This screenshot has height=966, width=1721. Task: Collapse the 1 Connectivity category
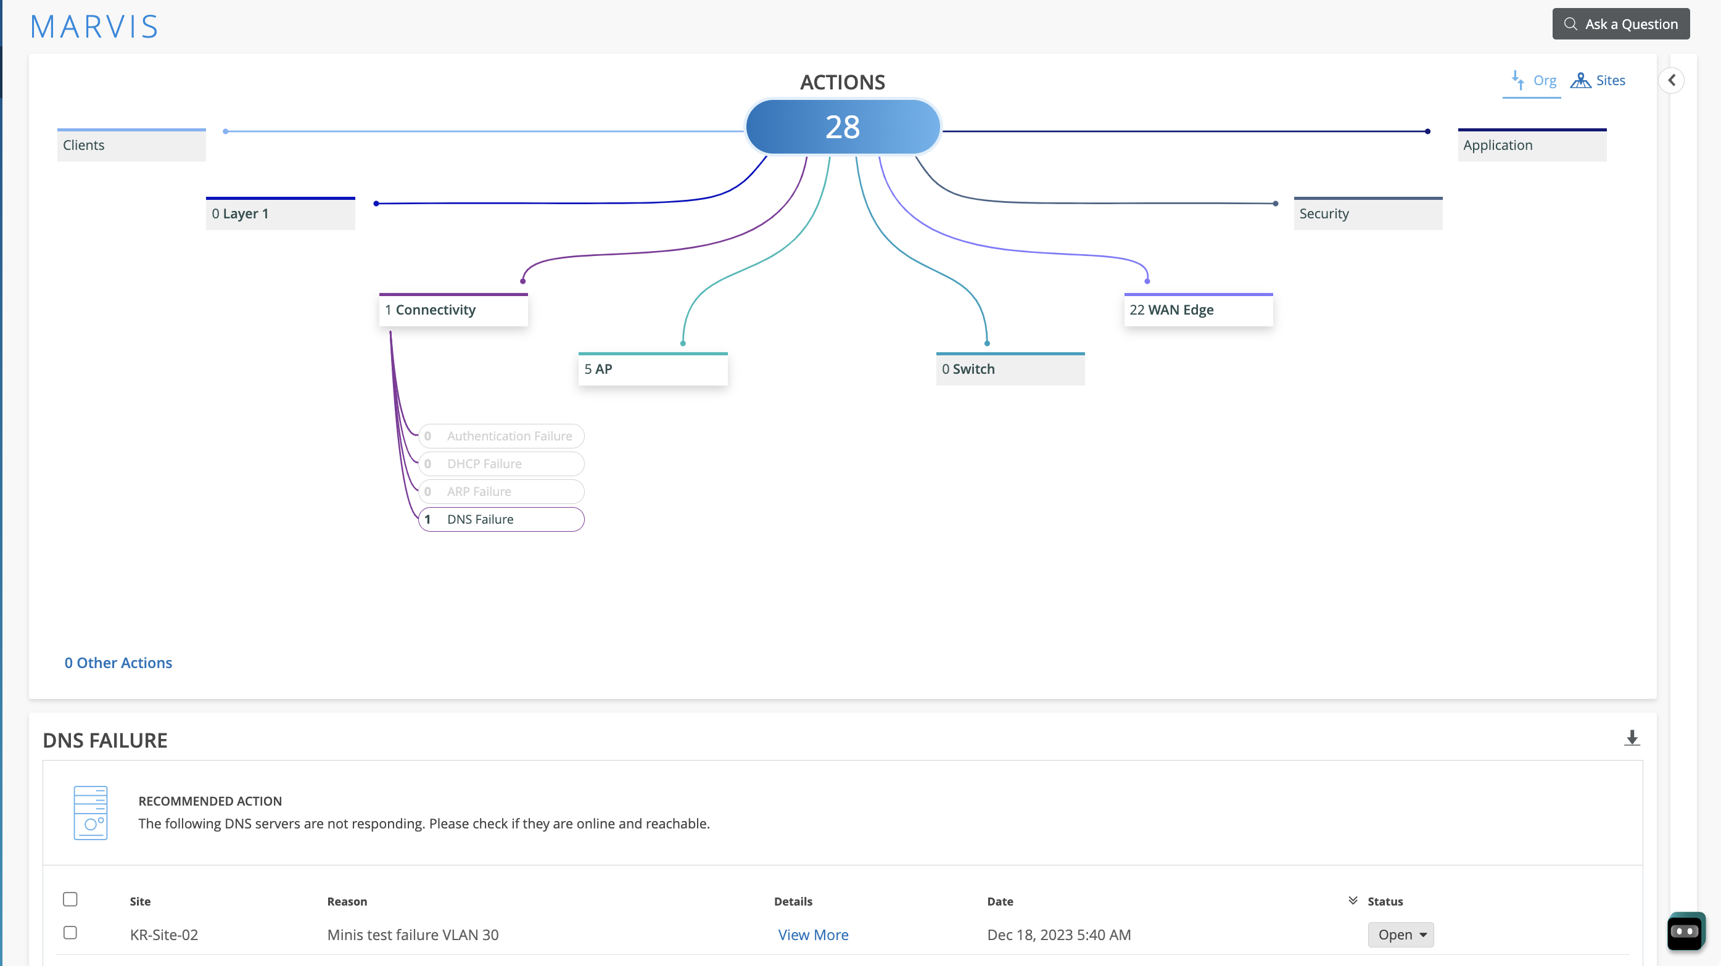point(453,310)
